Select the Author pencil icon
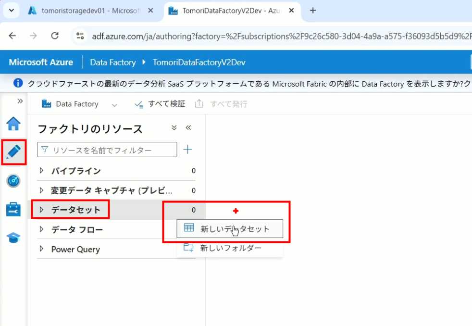472x326 pixels. coord(13,152)
